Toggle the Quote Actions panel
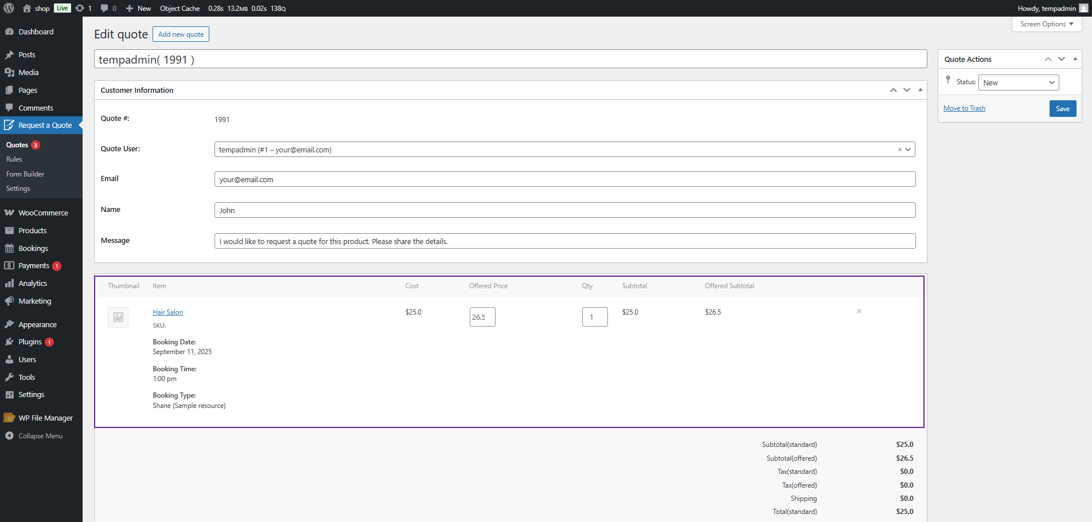 tap(1075, 59)
